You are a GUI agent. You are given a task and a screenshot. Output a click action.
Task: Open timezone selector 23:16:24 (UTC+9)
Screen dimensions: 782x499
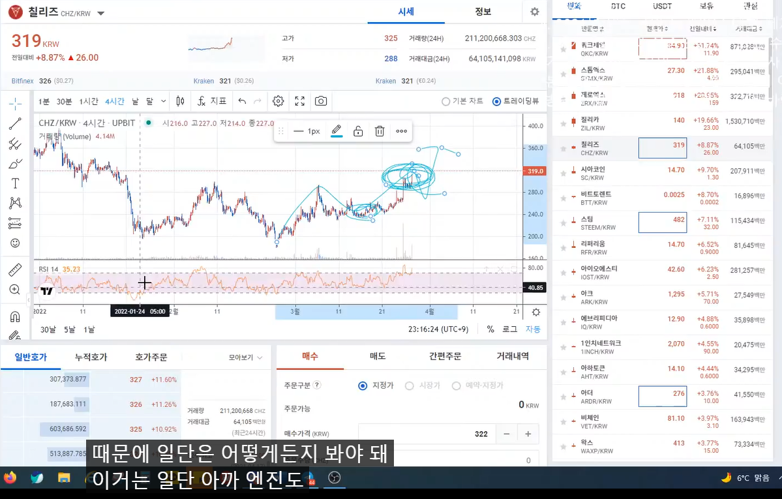pos(438,329)
